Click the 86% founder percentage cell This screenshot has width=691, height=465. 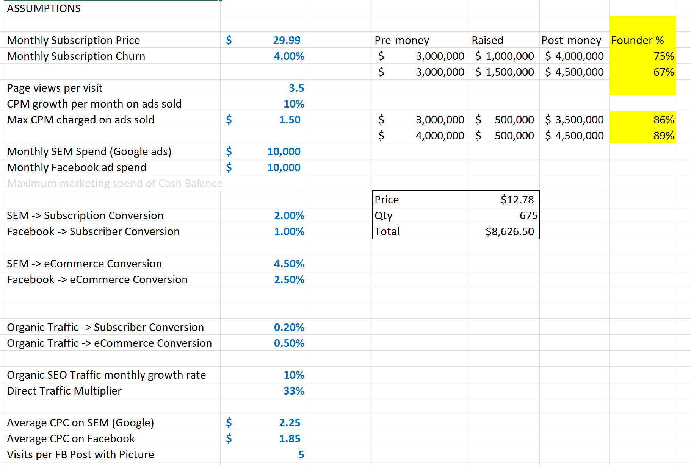(x=642, y=119)
